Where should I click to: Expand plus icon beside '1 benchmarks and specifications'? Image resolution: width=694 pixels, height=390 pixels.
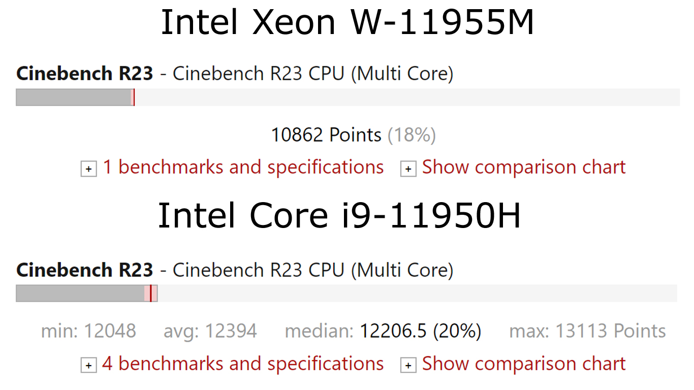click(x=88, y=169)
